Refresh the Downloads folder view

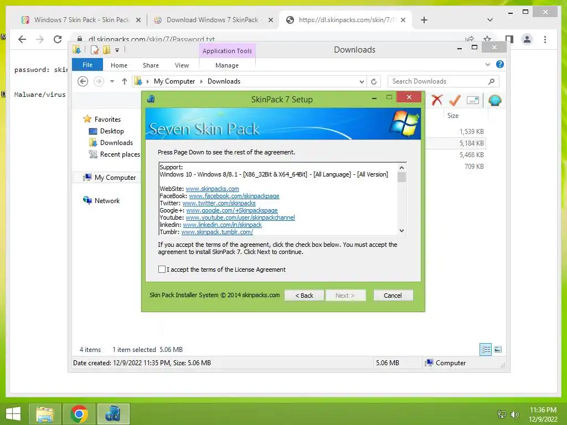(x=374, y=82)
